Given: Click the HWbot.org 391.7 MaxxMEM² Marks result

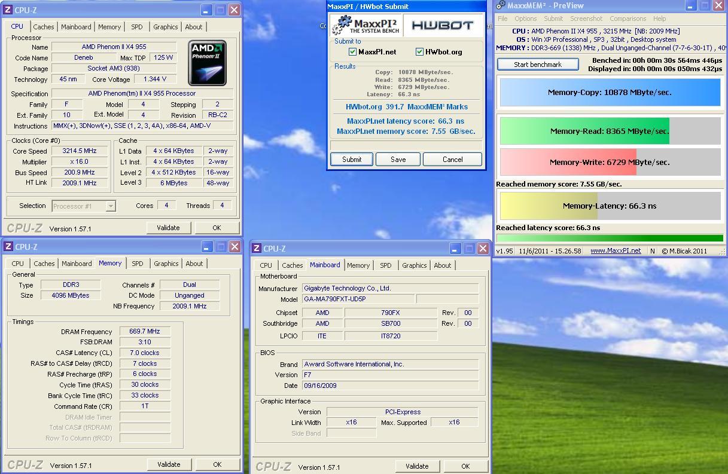Looking at the screenshot, I should [407, 107].
